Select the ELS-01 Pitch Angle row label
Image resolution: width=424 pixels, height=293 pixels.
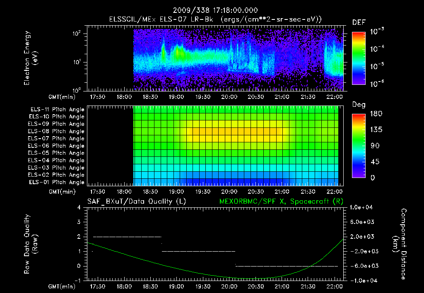point(57,182)
